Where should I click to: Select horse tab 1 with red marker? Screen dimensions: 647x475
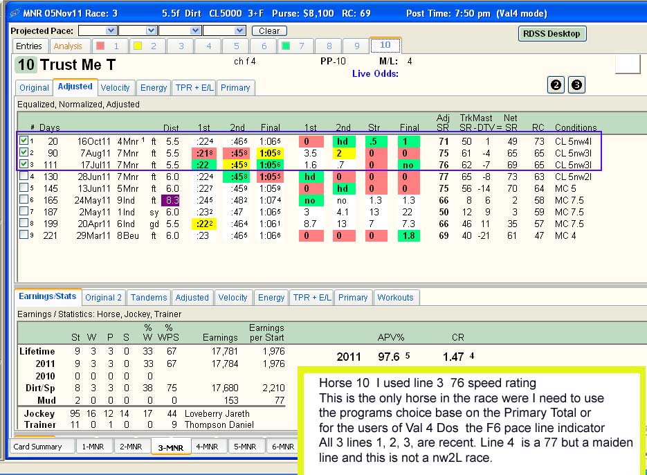point(109,46)
